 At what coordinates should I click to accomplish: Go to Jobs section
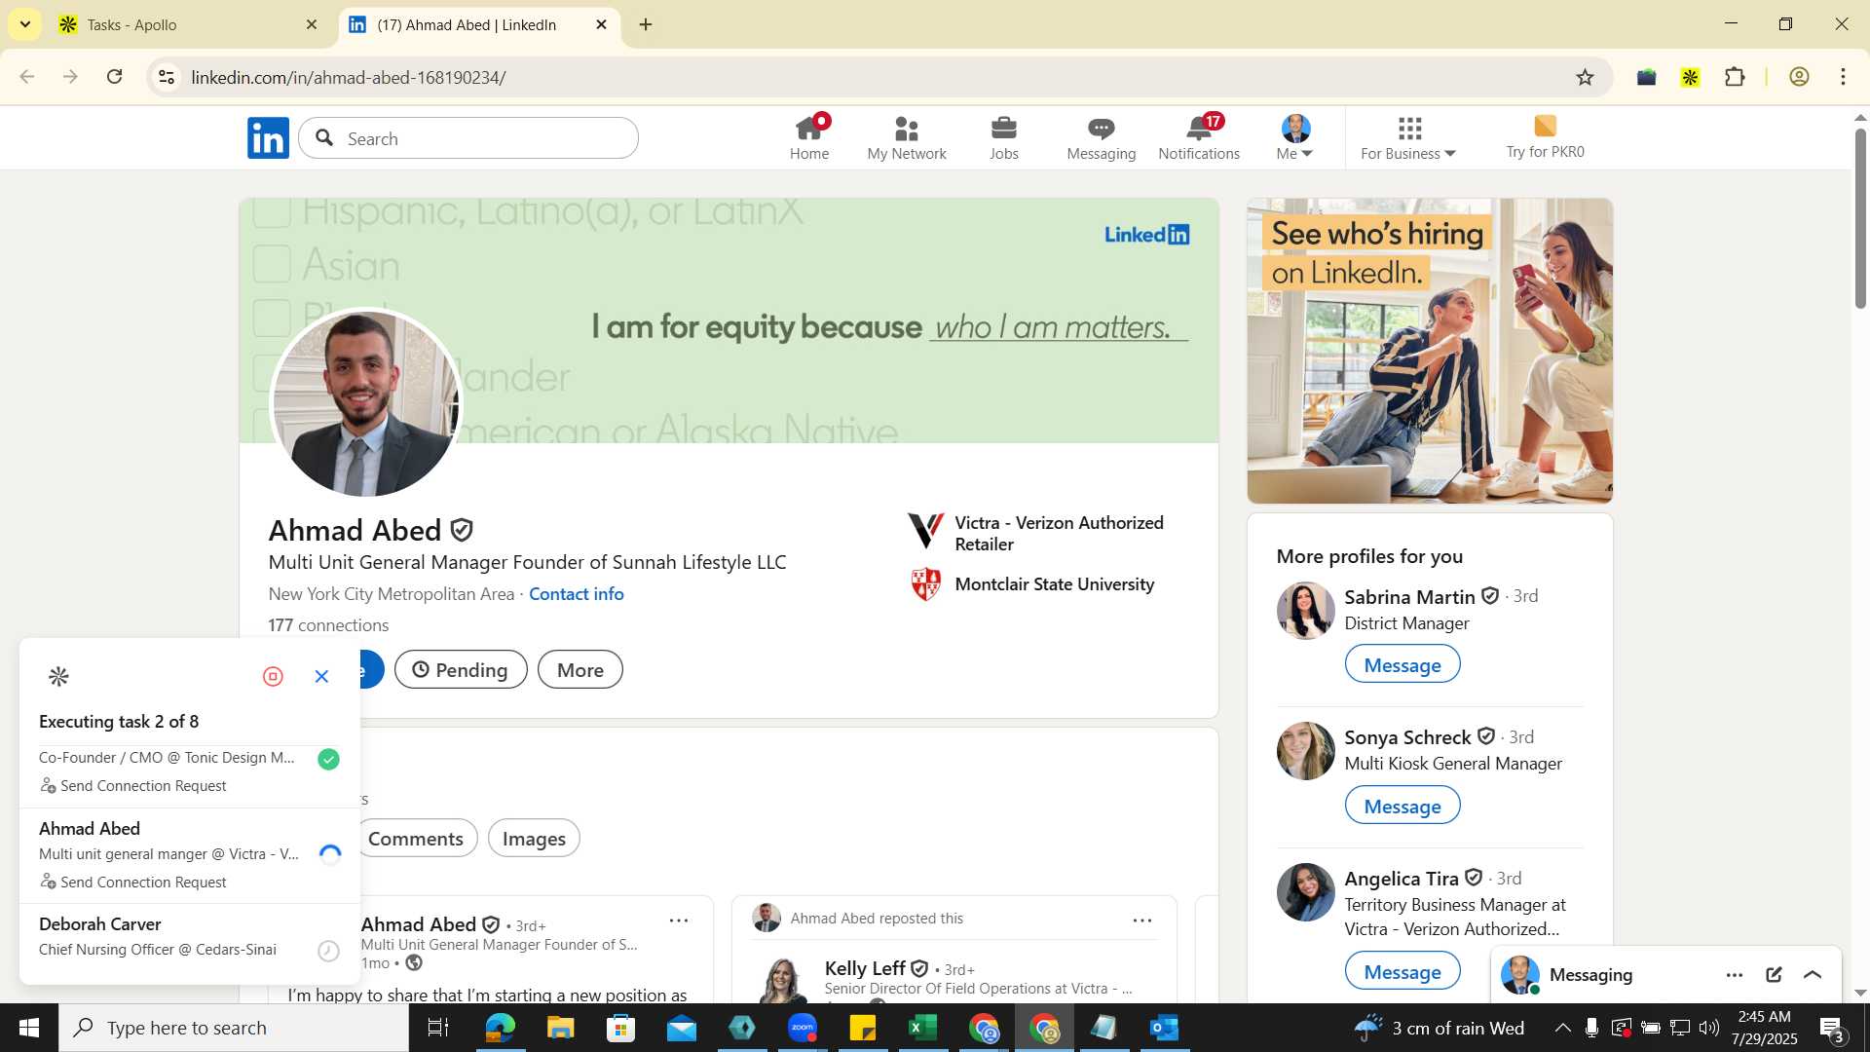pos(1003,138)
